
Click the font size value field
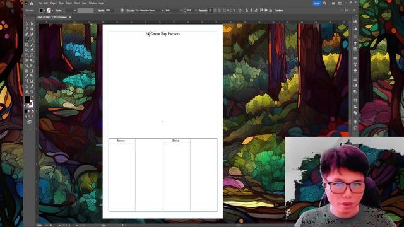pos(190,11)
